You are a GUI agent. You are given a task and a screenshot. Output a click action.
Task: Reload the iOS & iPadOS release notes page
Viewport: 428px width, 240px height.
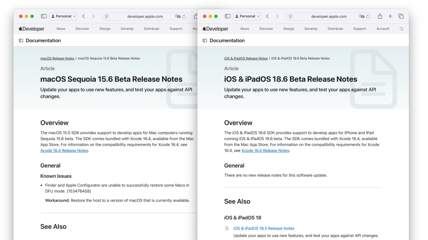coord(368,16)
